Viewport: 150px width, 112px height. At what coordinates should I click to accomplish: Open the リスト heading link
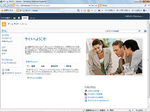tap(4, 47)
